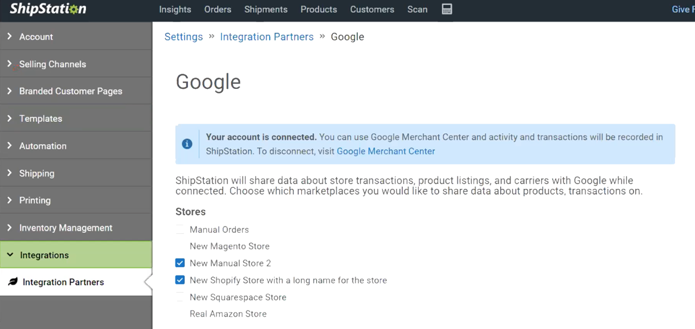695x329 pixels.
Task: Disable New Manual Store 2
Action: click(x=180, y=263)
